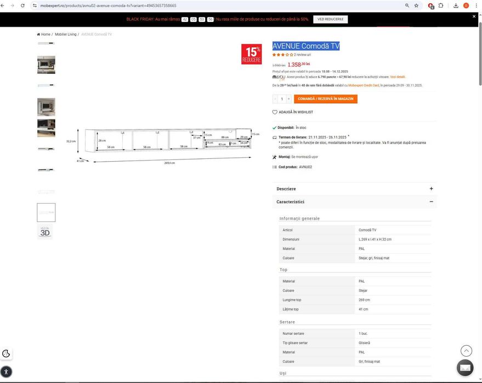Click the Montaj tools icon
The image size is (482, 383).
(x=275, y=157)
